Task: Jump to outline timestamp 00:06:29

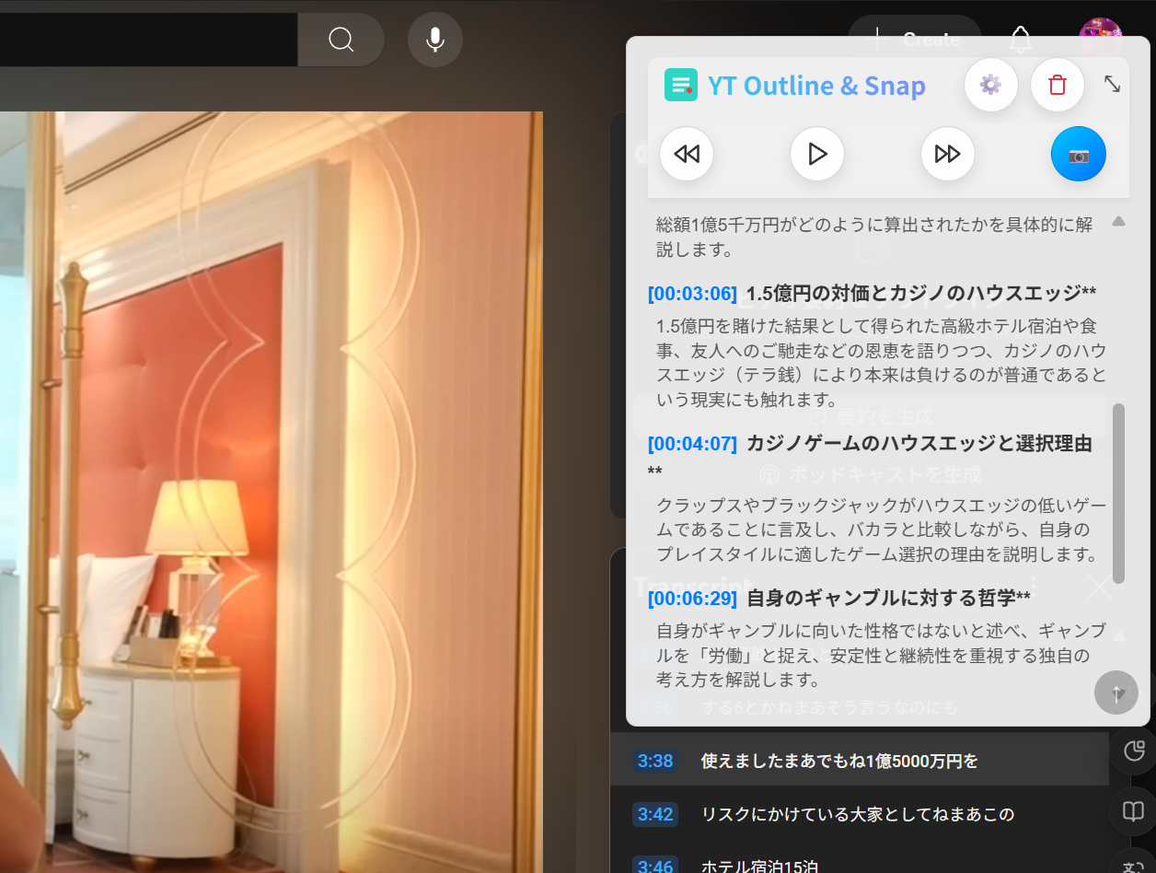Action: coord(692,599)
